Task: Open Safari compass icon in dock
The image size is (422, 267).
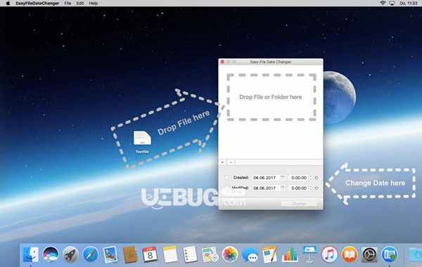Action: coord(91,254)
